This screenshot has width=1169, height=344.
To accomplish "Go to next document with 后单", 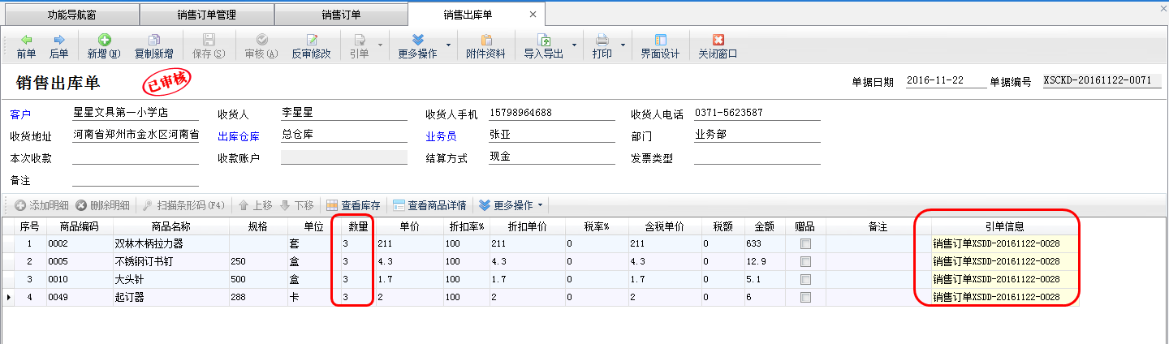I will tap(58, 46).
